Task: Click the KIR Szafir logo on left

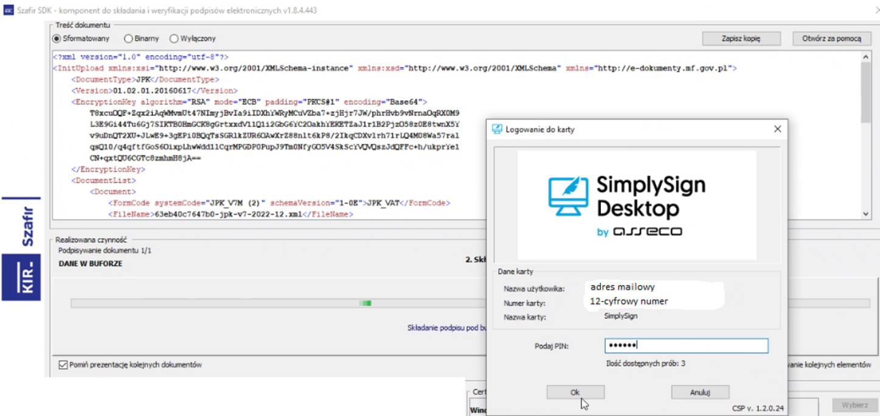Action: pyautogui.click(x=21, y=248)
